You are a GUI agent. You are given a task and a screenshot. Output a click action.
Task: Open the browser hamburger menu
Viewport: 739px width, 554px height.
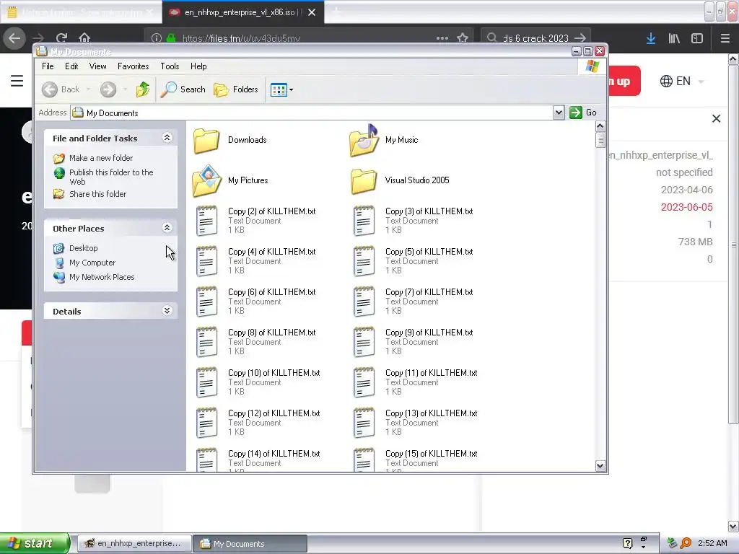(x=725, y=38)
